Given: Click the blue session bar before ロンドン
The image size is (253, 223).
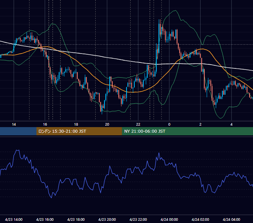Looking at the screenshot, I should [18, 131].
